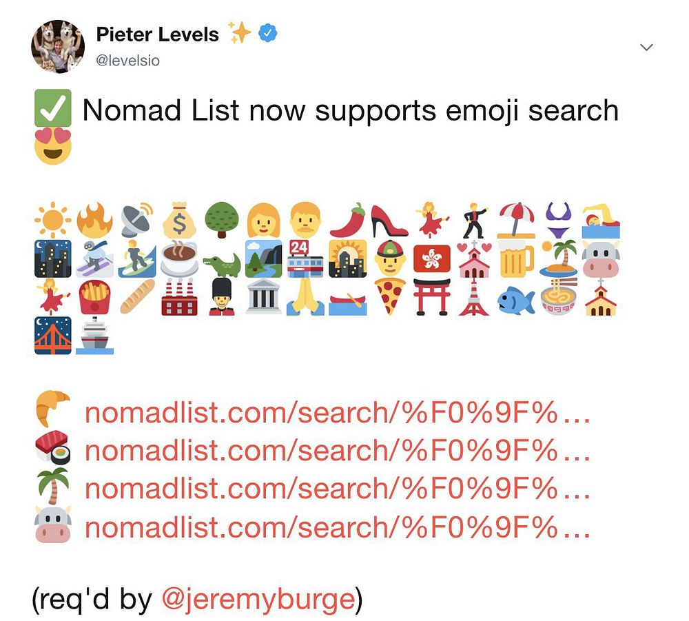689x621 pixels.
Task: Click the Golden Gate bridge night emoji
Action: (53, 336)
